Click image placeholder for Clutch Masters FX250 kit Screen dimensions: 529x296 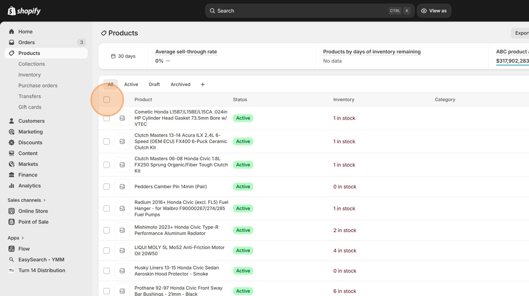point(122,165)
